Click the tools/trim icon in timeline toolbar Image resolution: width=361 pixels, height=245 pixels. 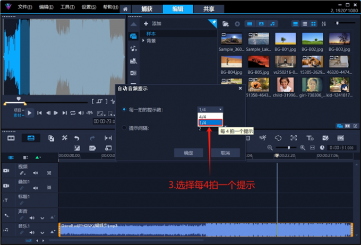(64, 138)
